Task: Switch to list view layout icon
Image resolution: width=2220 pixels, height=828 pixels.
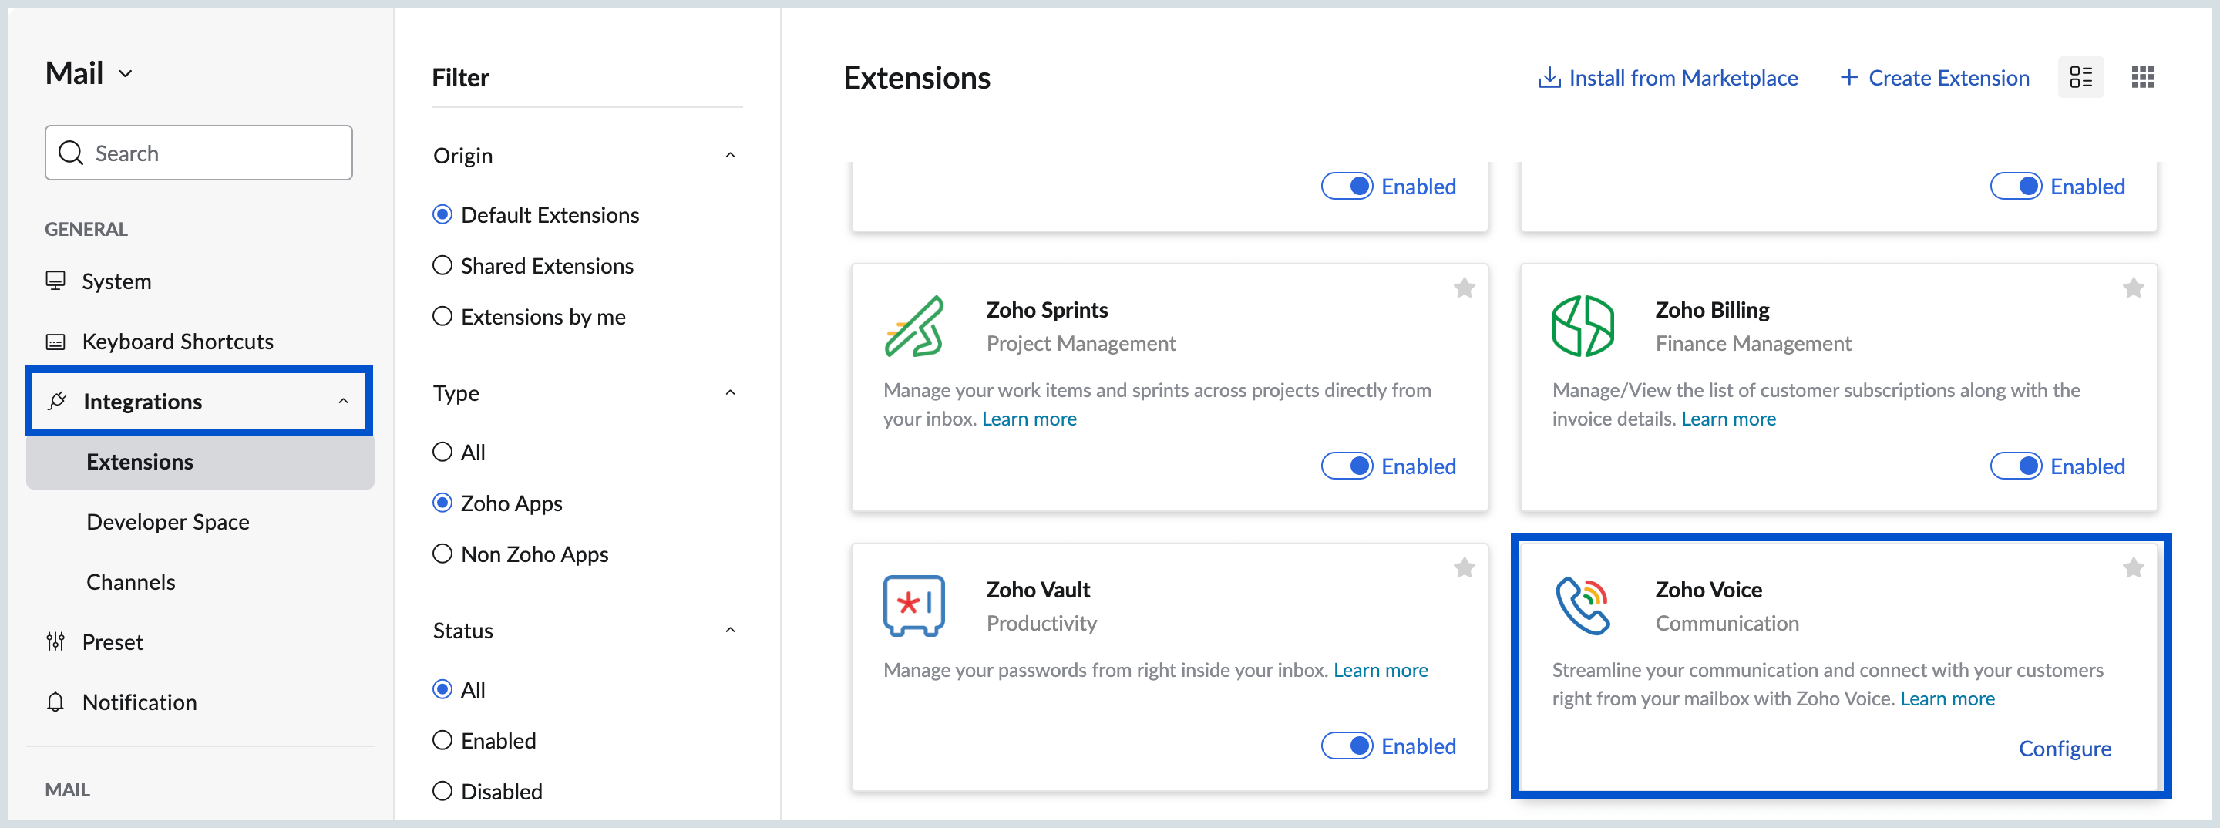Action: click(x=2080, y=78)
